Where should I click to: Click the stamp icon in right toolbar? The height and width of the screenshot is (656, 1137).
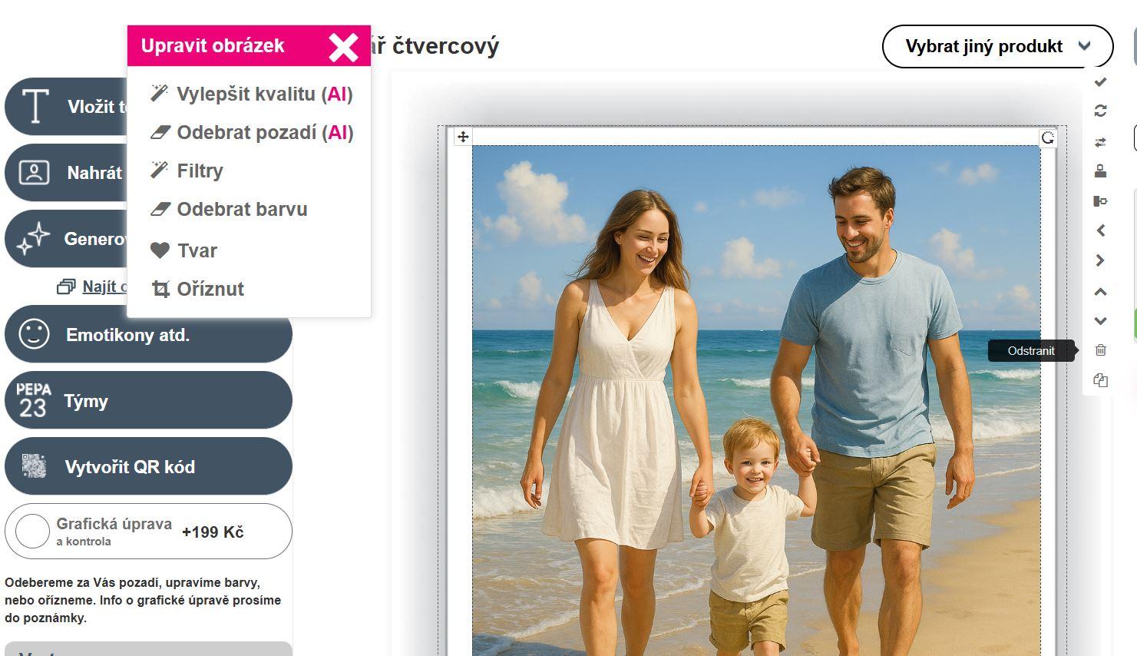[1100, 171]
